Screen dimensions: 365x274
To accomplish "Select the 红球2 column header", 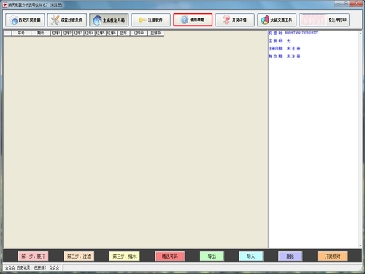I will (67, 33).
